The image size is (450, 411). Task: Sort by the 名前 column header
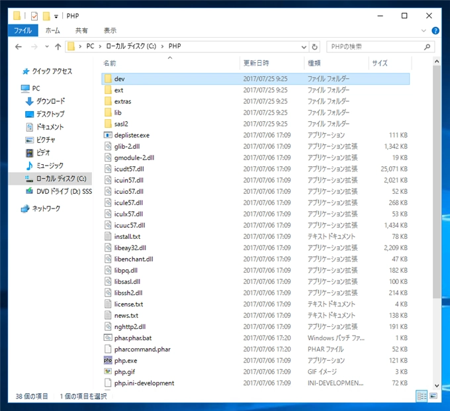pyautogui.click(x=171, y=63)
